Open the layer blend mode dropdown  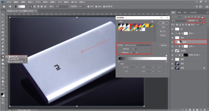[x=179, y=21]
